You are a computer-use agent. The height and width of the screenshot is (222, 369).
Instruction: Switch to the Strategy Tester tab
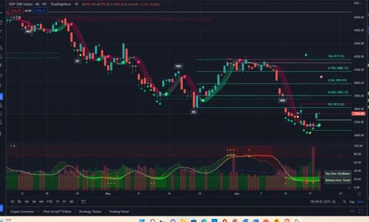tap(90, 212)
